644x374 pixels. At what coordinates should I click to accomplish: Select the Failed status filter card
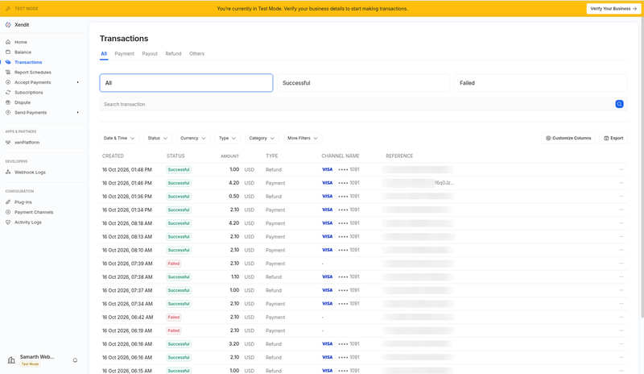(x=540, y=83)
